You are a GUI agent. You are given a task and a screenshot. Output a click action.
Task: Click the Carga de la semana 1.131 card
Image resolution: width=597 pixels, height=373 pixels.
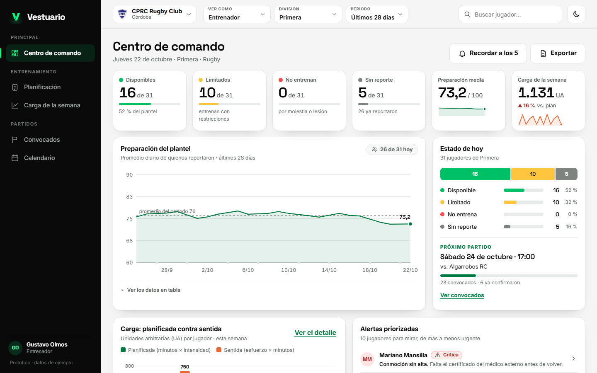[x=548, y=100]
